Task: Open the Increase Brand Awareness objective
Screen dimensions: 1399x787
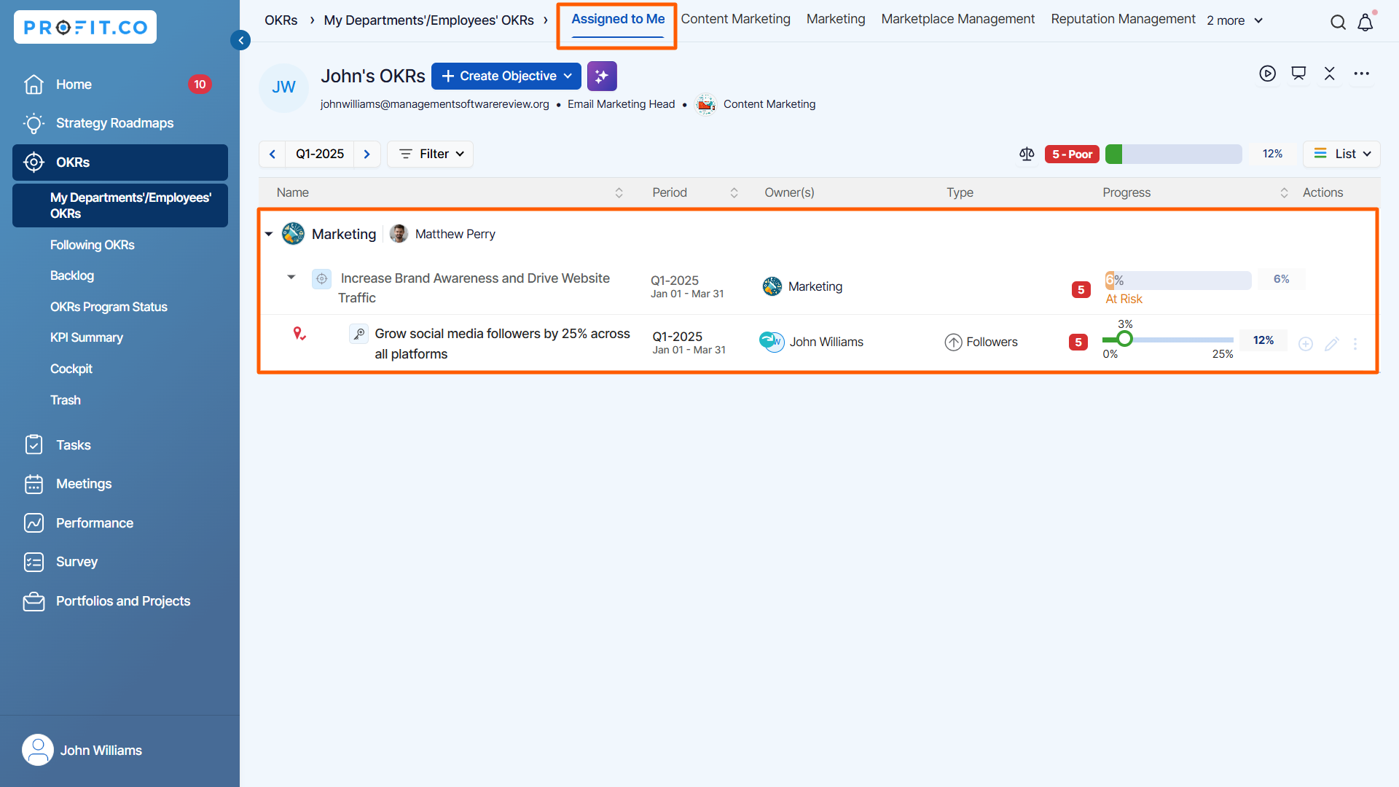Action: (x=474, y=288)
